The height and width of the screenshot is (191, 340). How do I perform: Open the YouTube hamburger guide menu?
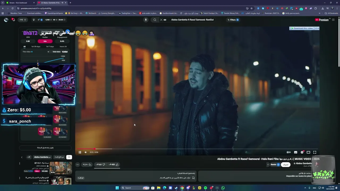[333, 20]
